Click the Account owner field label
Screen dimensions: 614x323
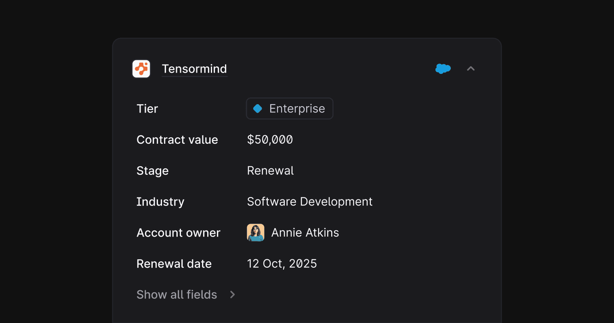coord(179,233)
